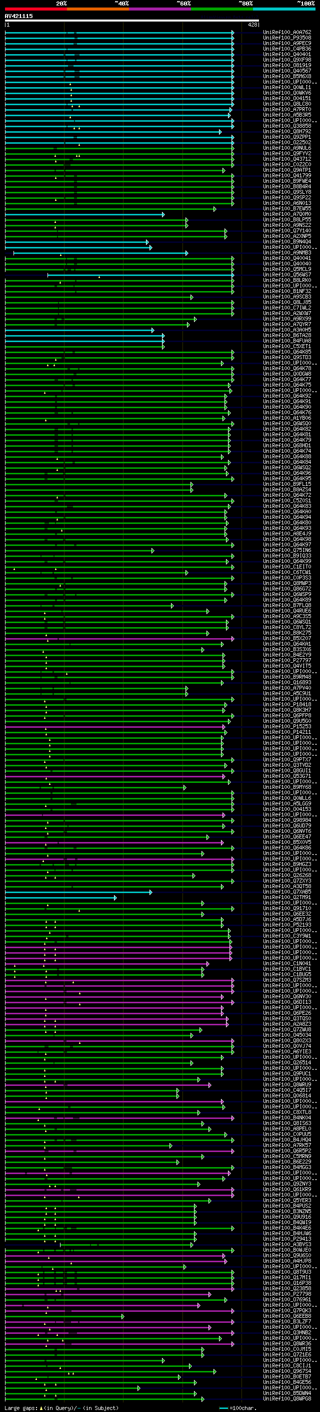320x1412 pixels.
Task: Select the UniRef100_Q43712 label
Action: (x=287, y=159)
